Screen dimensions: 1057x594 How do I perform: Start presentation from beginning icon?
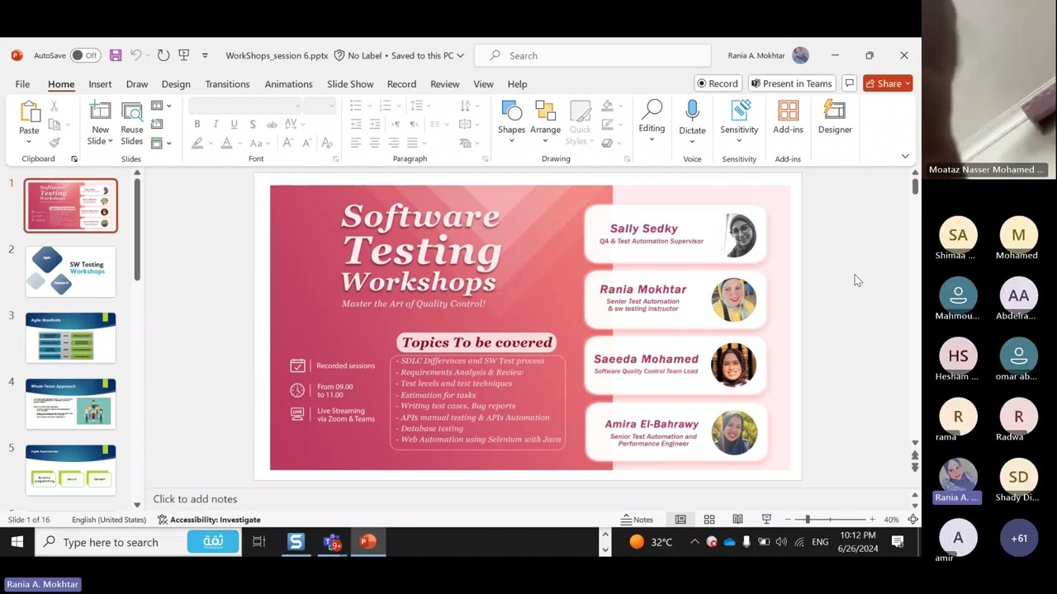pyautogui.click(x=184, y=55)
